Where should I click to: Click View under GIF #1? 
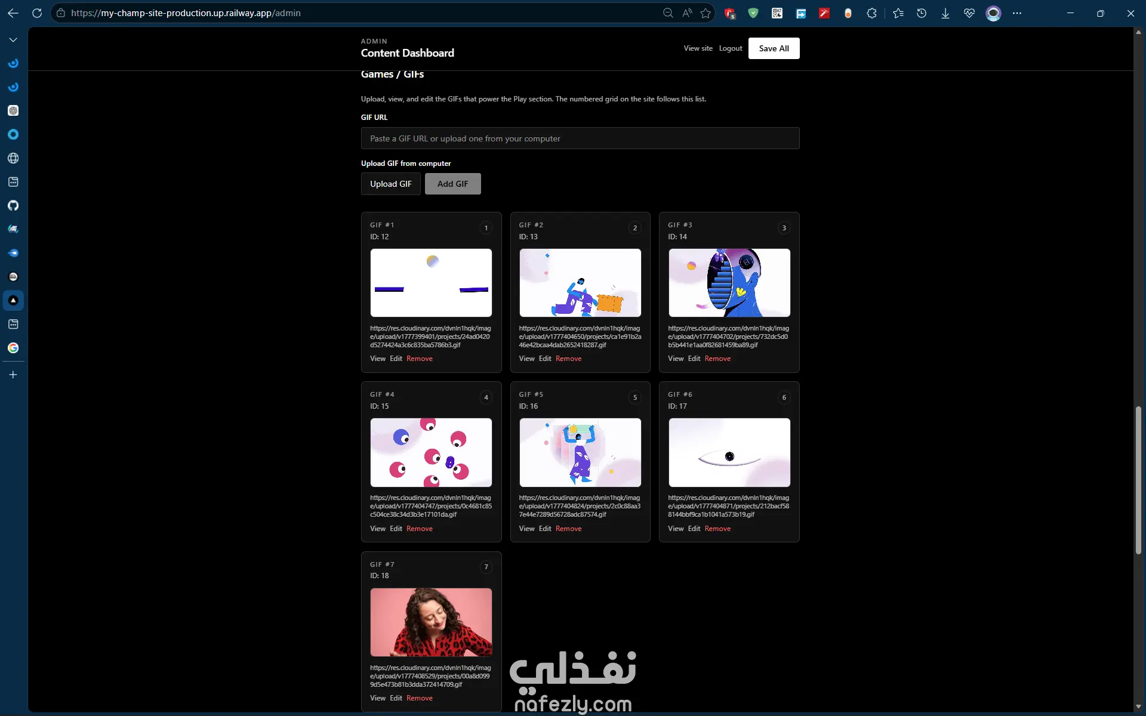click(x=378, y=359)
